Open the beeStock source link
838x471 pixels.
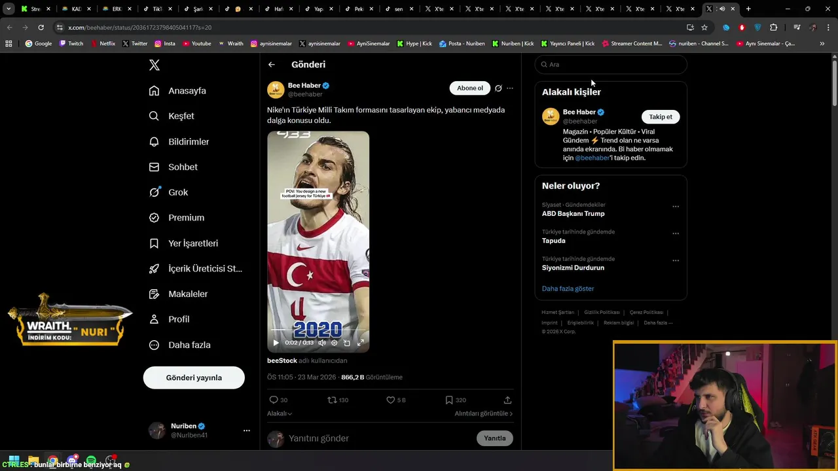click(x=282, y=360)
